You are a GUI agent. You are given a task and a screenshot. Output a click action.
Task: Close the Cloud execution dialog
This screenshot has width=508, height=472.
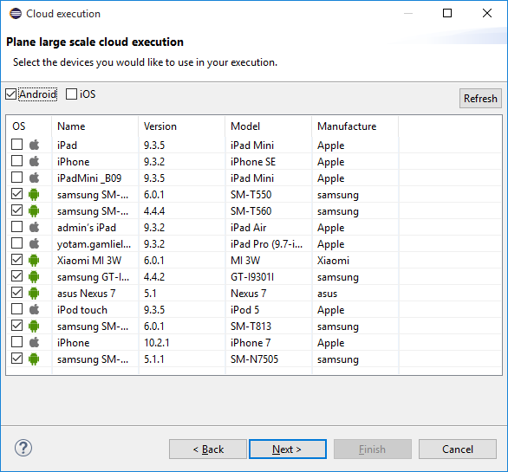(x=487, y=13)
